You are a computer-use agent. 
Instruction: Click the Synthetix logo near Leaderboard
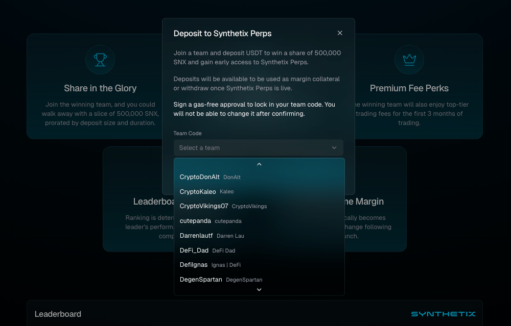pos(443,314)
